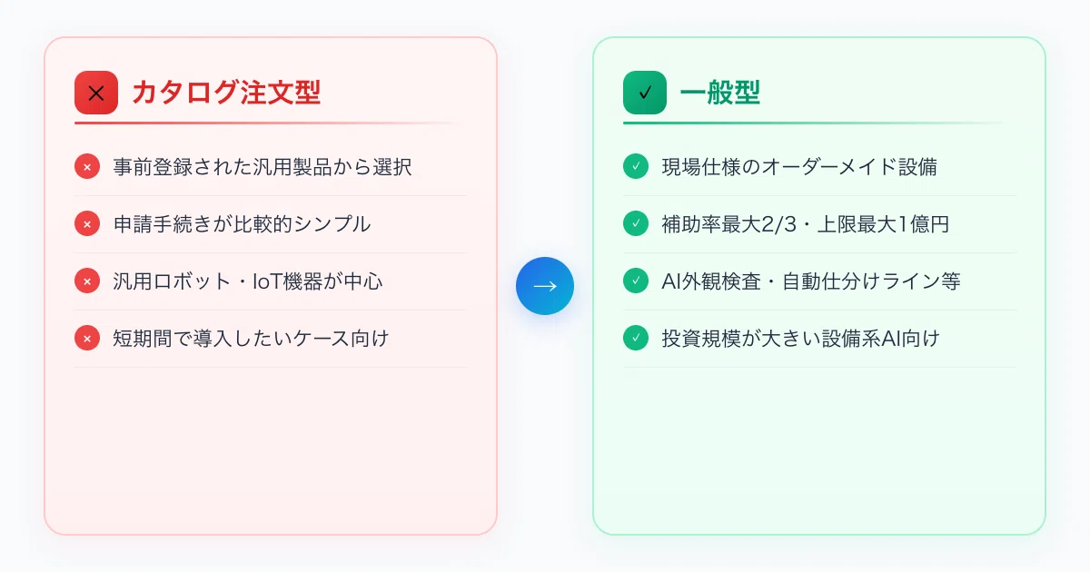Screen dimensions: 1090x572
Task: Select the カタログ注文型 heading
Action: click(226, 93)
